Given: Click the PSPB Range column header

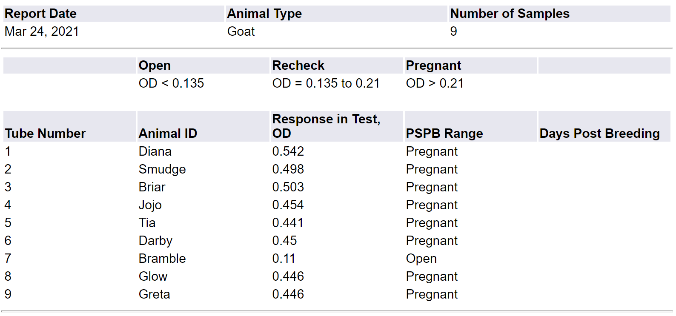Looking at the screenshot, I should 444,134.
